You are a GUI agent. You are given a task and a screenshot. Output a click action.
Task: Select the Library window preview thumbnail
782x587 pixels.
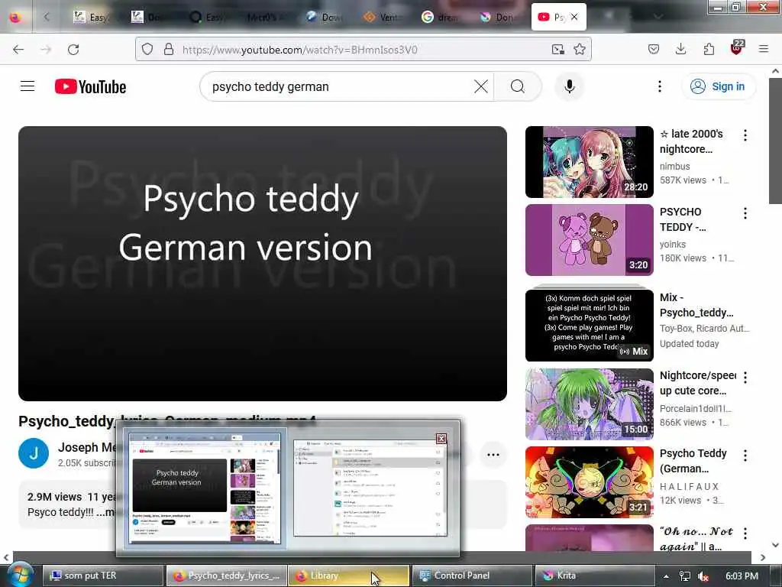370,488
